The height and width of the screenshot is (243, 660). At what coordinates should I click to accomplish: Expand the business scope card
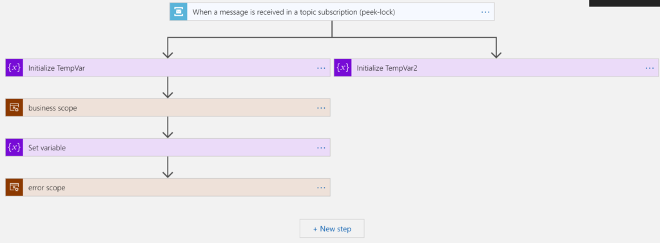[x=168, y=108]
